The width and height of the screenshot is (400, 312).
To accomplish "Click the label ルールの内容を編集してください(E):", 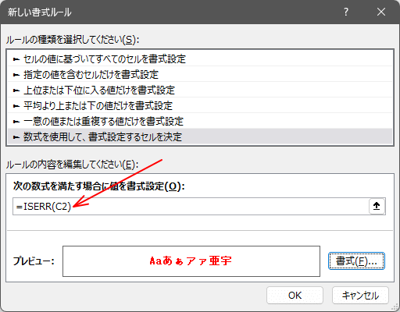I will coord(72,165).
